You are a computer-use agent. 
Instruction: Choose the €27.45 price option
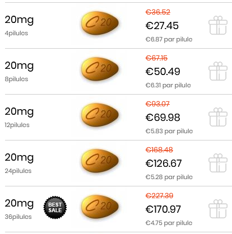tap(162, 26)
